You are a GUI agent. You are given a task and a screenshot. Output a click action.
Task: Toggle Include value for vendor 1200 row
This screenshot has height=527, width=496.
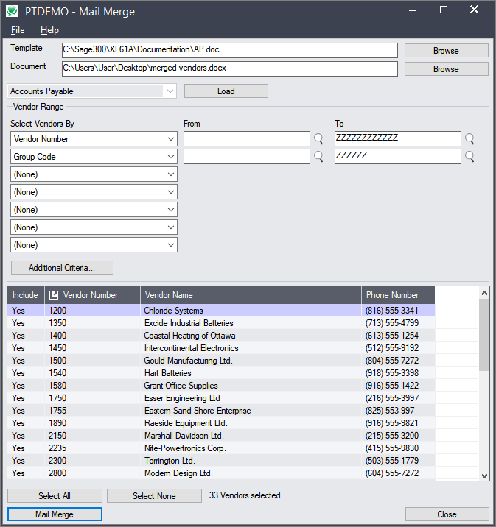[18, 311]
